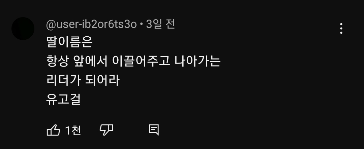The height and width of the screenshot is (149, 364).
Task: Click the '1천' like count
Action: [73, 130]
